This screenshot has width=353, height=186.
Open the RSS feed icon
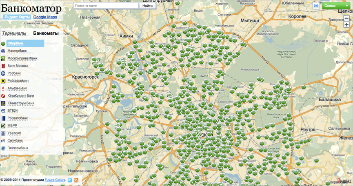tap(76, 180)
